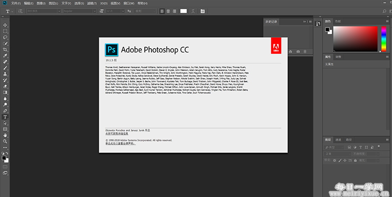The image size is (392, 197).
Task: Toggle text orientation in options bar
Action: coord(20,11)
